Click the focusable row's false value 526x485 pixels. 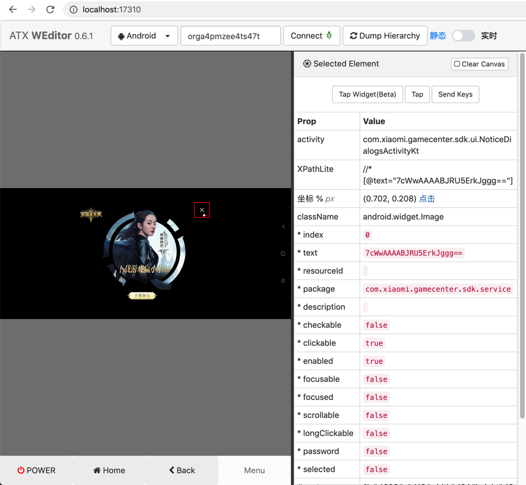pyautogui.click(x=376, y=379)
